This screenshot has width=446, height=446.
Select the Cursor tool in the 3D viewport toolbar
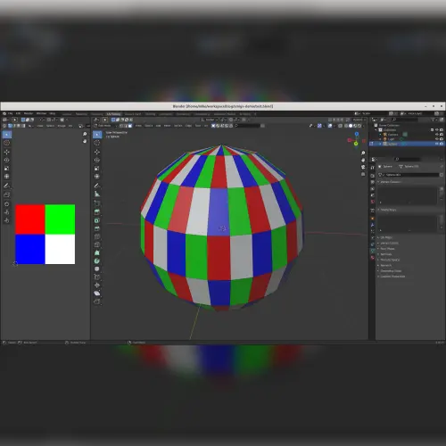[97, 143]
